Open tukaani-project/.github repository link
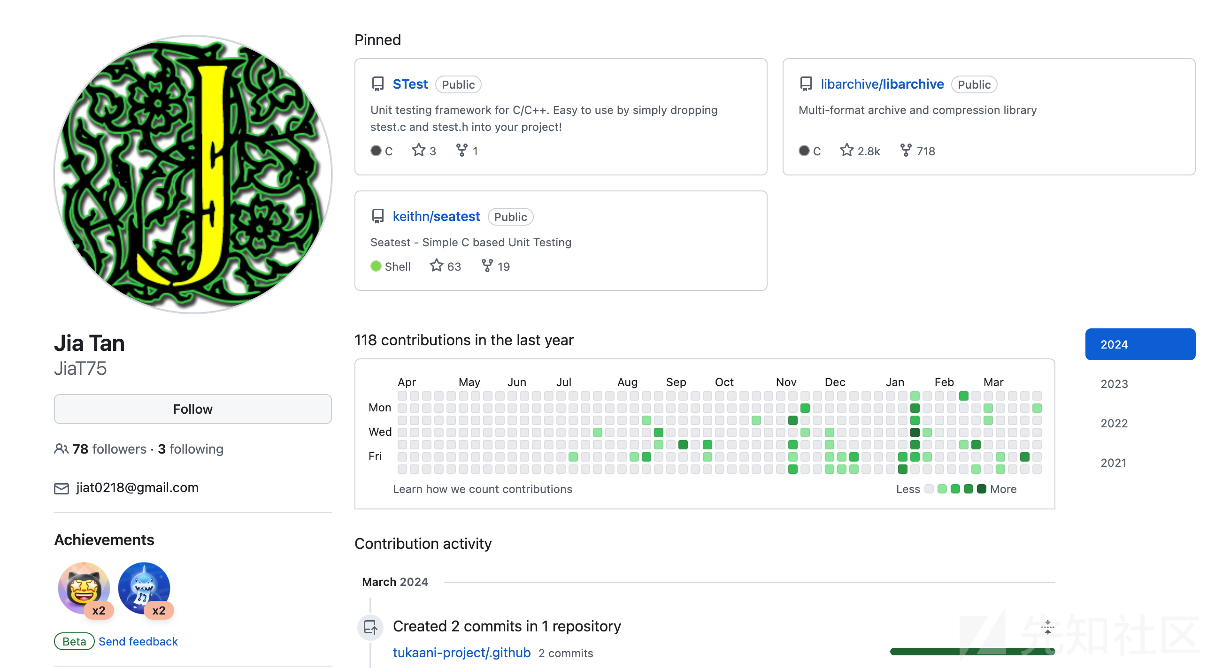The height and width of the screenshot is (668, 1215). pos(462,653)
